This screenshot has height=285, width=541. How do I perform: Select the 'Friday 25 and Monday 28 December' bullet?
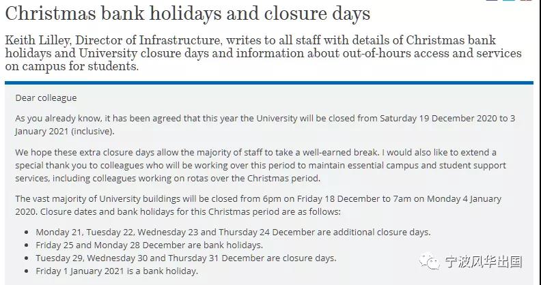[x=150, y=245]
